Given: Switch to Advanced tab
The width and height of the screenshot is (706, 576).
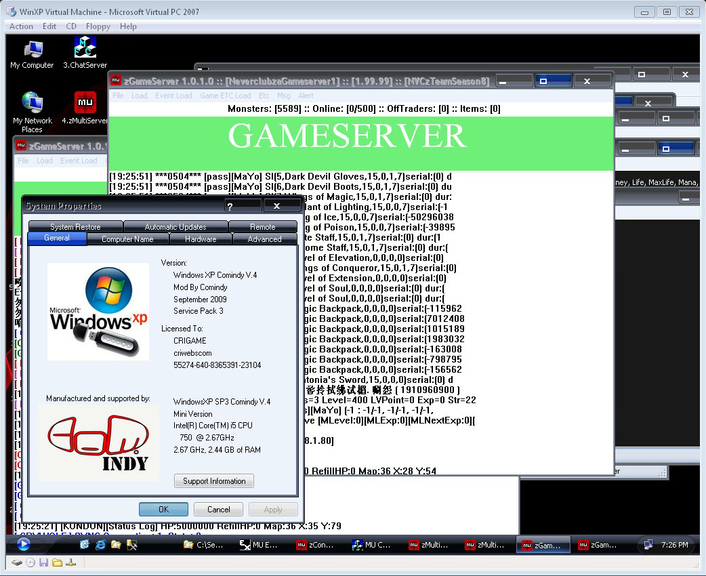Looking at the screenshot, I should pos(264,239).
